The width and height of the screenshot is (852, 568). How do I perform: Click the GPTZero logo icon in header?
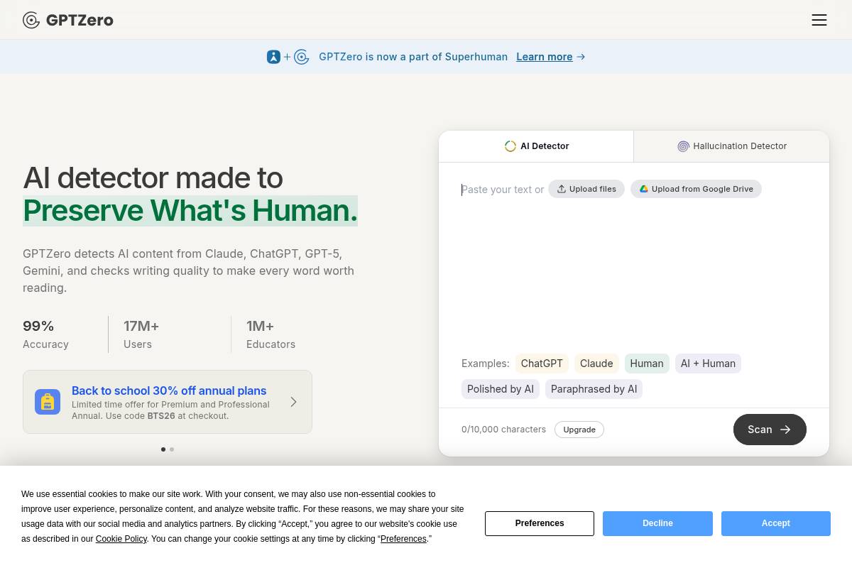(x=31, y=20)
